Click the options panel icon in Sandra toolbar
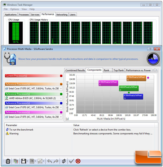 point(8,161)
